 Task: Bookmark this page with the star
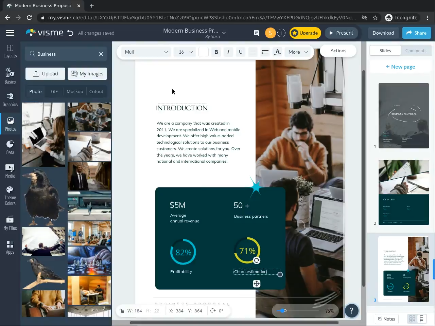375,18
